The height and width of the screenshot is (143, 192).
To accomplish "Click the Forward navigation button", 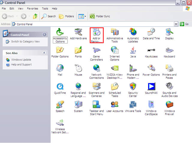I will pyautogui.click(x=24, y=16).
